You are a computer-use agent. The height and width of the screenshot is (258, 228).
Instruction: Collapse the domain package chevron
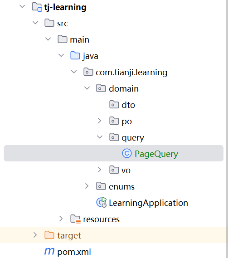coord(87,88)
